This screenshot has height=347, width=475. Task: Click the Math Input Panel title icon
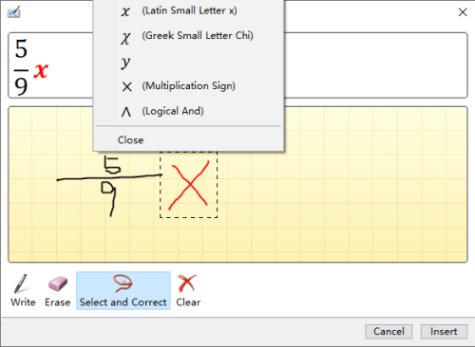coord(13,12)
